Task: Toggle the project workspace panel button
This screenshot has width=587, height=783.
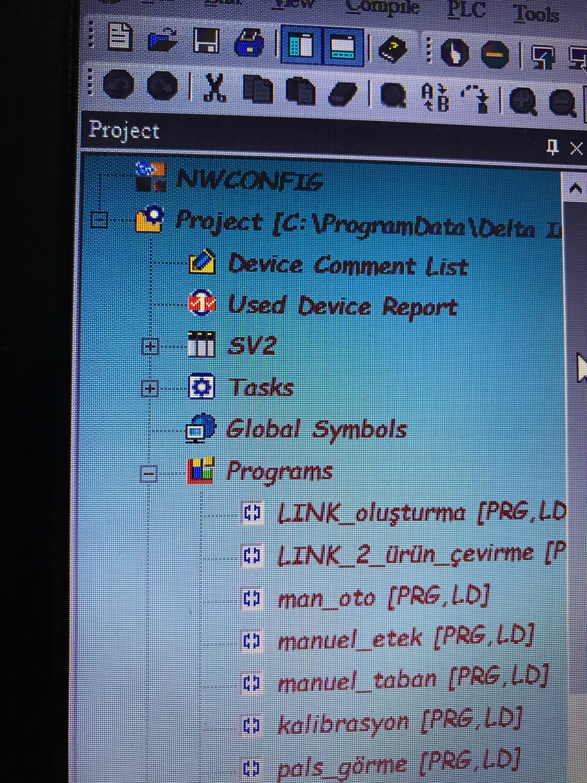Action: [301, 46]
